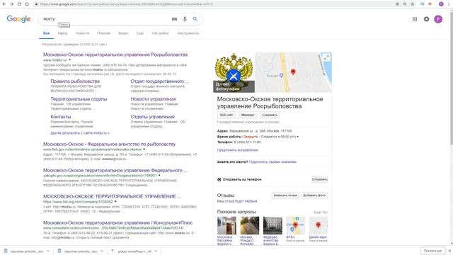The height and width of the screenshot is (255, 453).
Task: Open first result Московско-Окское территориальное управление Росрыболовства
Action: click(x=115, y=55)
